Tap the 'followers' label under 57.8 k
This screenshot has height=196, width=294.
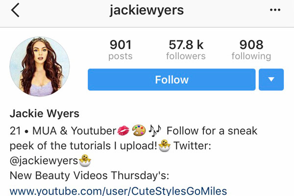pos(186,56)
